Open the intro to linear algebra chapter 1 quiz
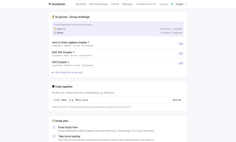This screenshot has width=236, height=142. click(71, 42)
